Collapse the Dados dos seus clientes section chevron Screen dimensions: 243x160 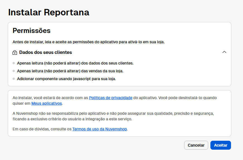224,52
